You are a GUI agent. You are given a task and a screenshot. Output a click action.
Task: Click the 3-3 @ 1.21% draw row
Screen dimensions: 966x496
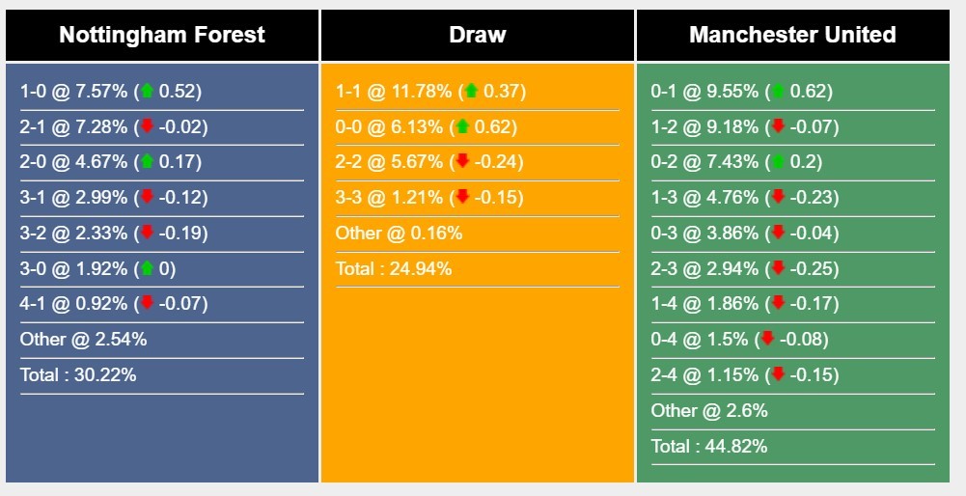click(478, 198)
